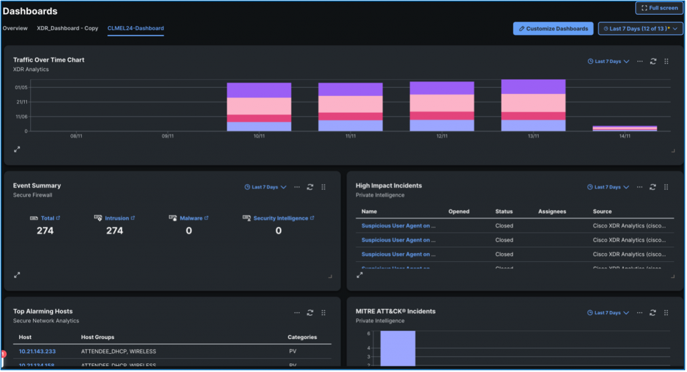Open more options for Top Alarming Hosts
The image size is (687, 372).
297,312
